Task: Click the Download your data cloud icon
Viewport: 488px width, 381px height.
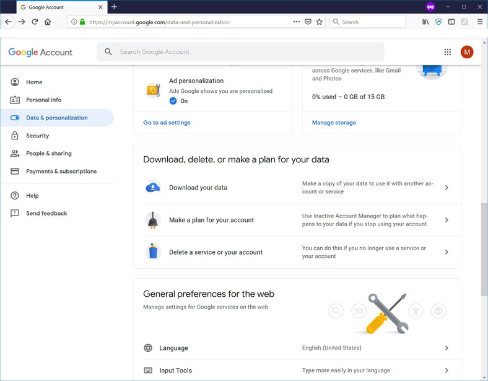Action: [153, 187]
